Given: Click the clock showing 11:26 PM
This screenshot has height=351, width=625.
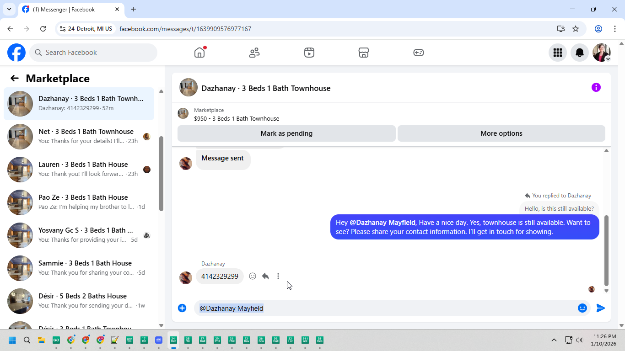Looking at the screenshot, I should (604, 336).
